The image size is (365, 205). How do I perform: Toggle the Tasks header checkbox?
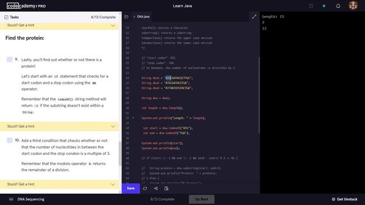[6, 17]
